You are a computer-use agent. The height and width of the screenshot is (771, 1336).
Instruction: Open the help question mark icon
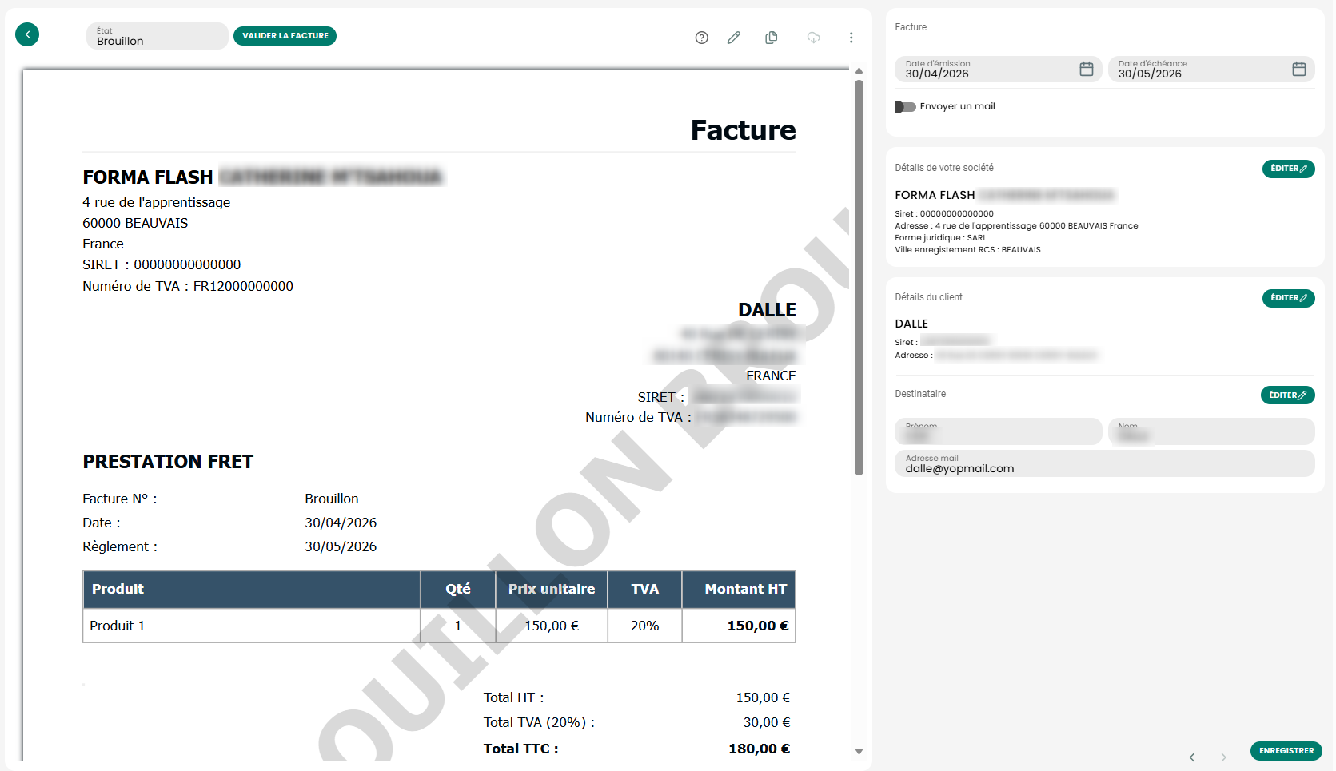702,38
